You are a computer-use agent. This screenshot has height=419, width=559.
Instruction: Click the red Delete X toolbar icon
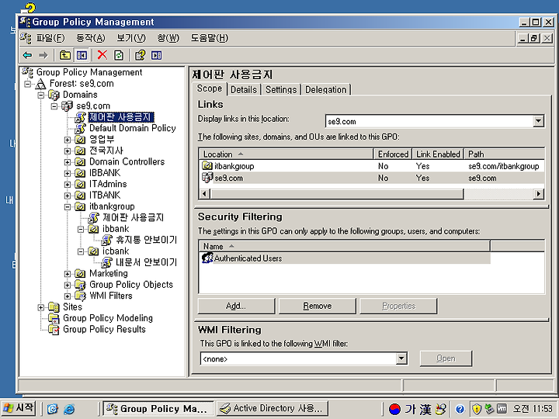point(102,55)
